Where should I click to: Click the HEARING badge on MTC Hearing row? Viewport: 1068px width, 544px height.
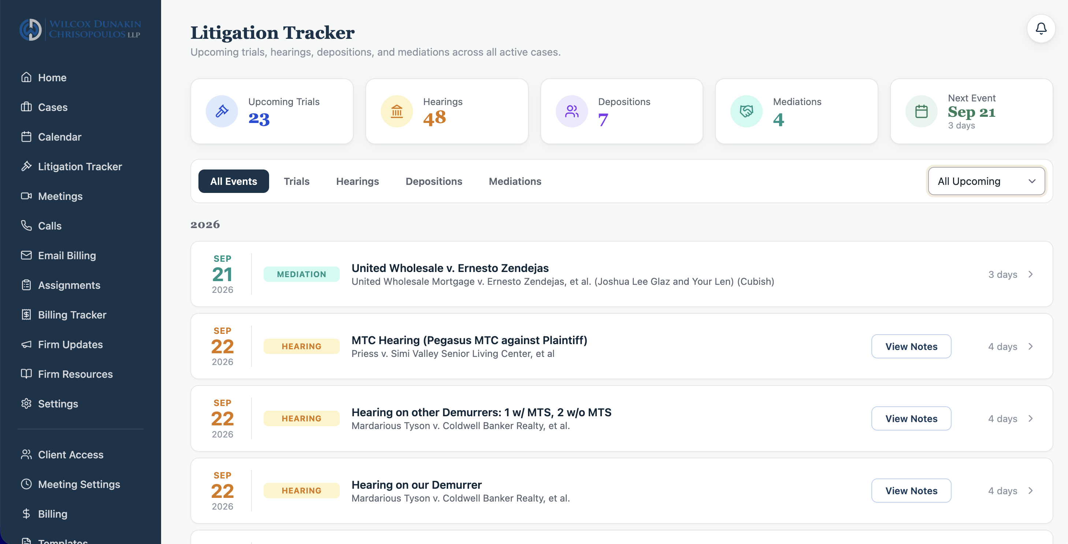[301, 347]
